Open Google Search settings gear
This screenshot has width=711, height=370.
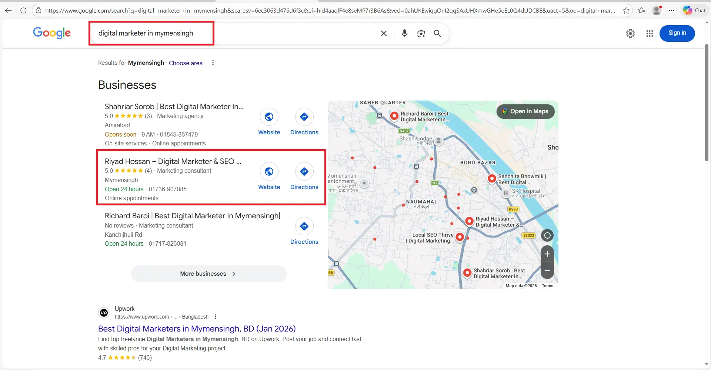[x=630, y=33]
